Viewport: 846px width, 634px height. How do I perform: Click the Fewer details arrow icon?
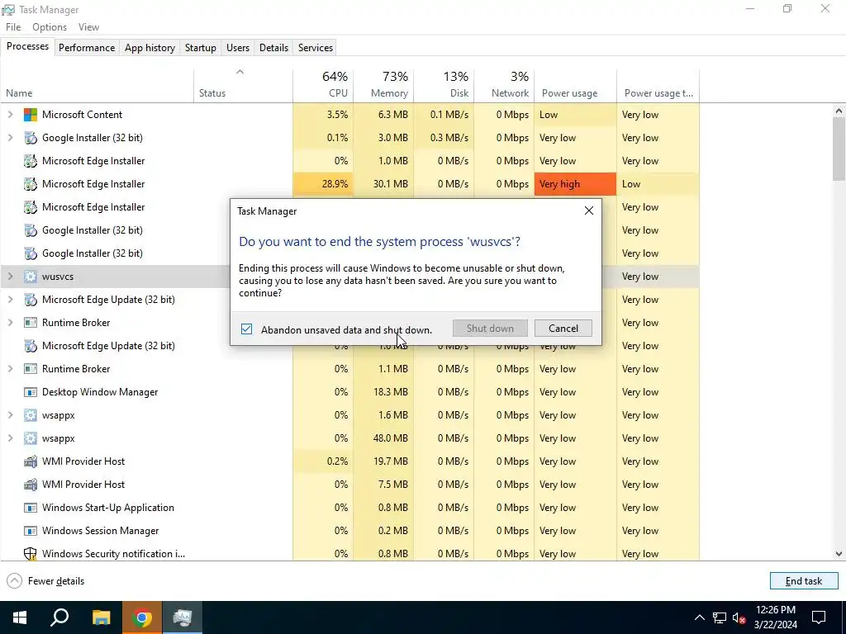pyautogui.click(x=15, y=580)
